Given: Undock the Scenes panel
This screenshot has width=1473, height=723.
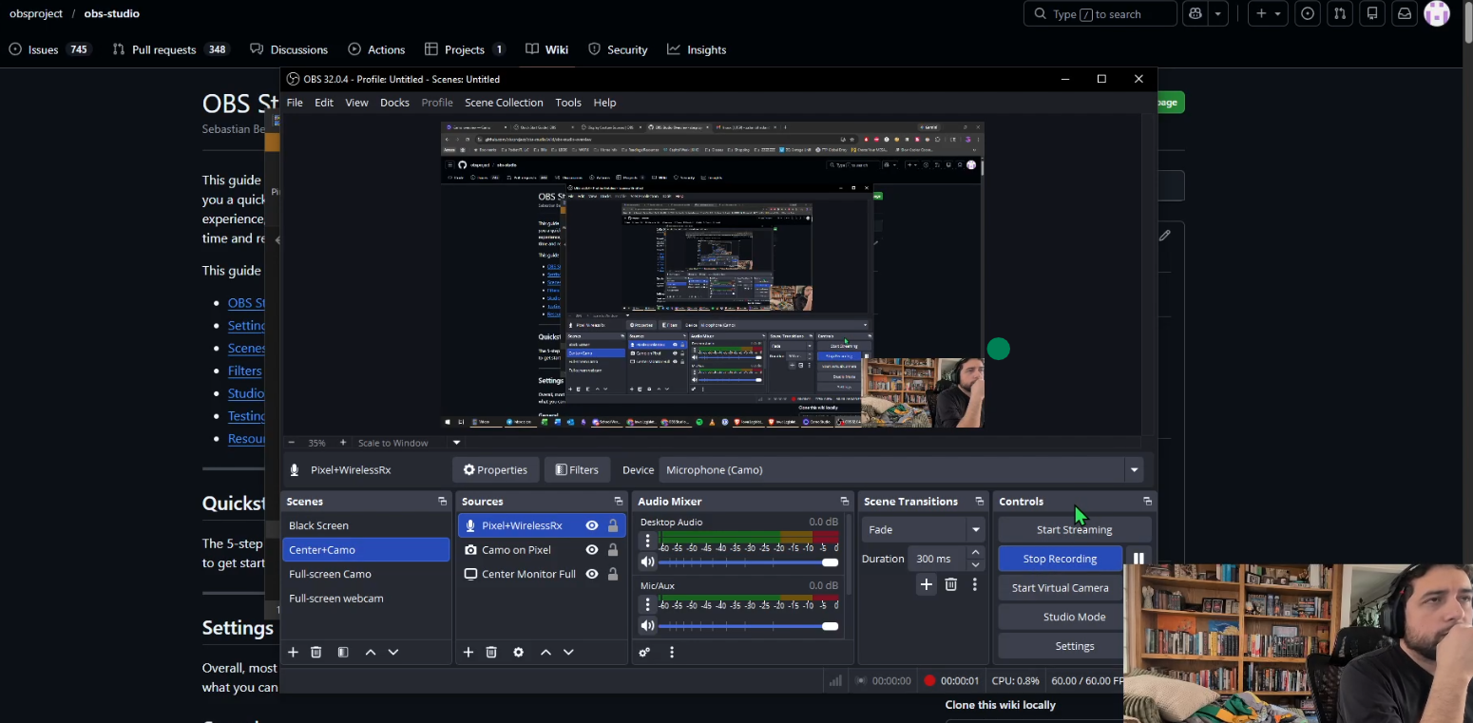Looking at the screenshot, I should pos(442,501).
